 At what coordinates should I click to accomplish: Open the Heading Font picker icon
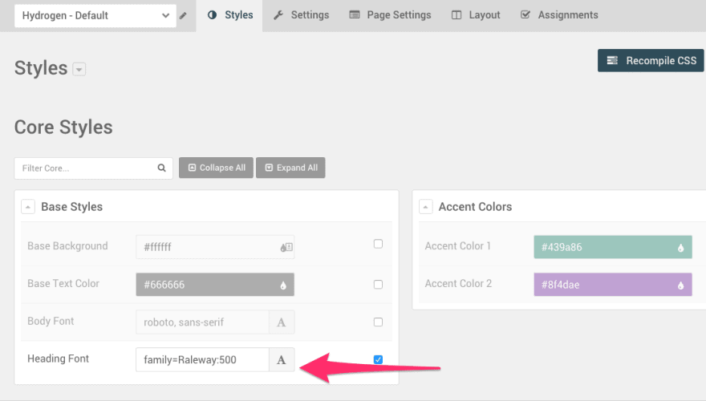282,359
